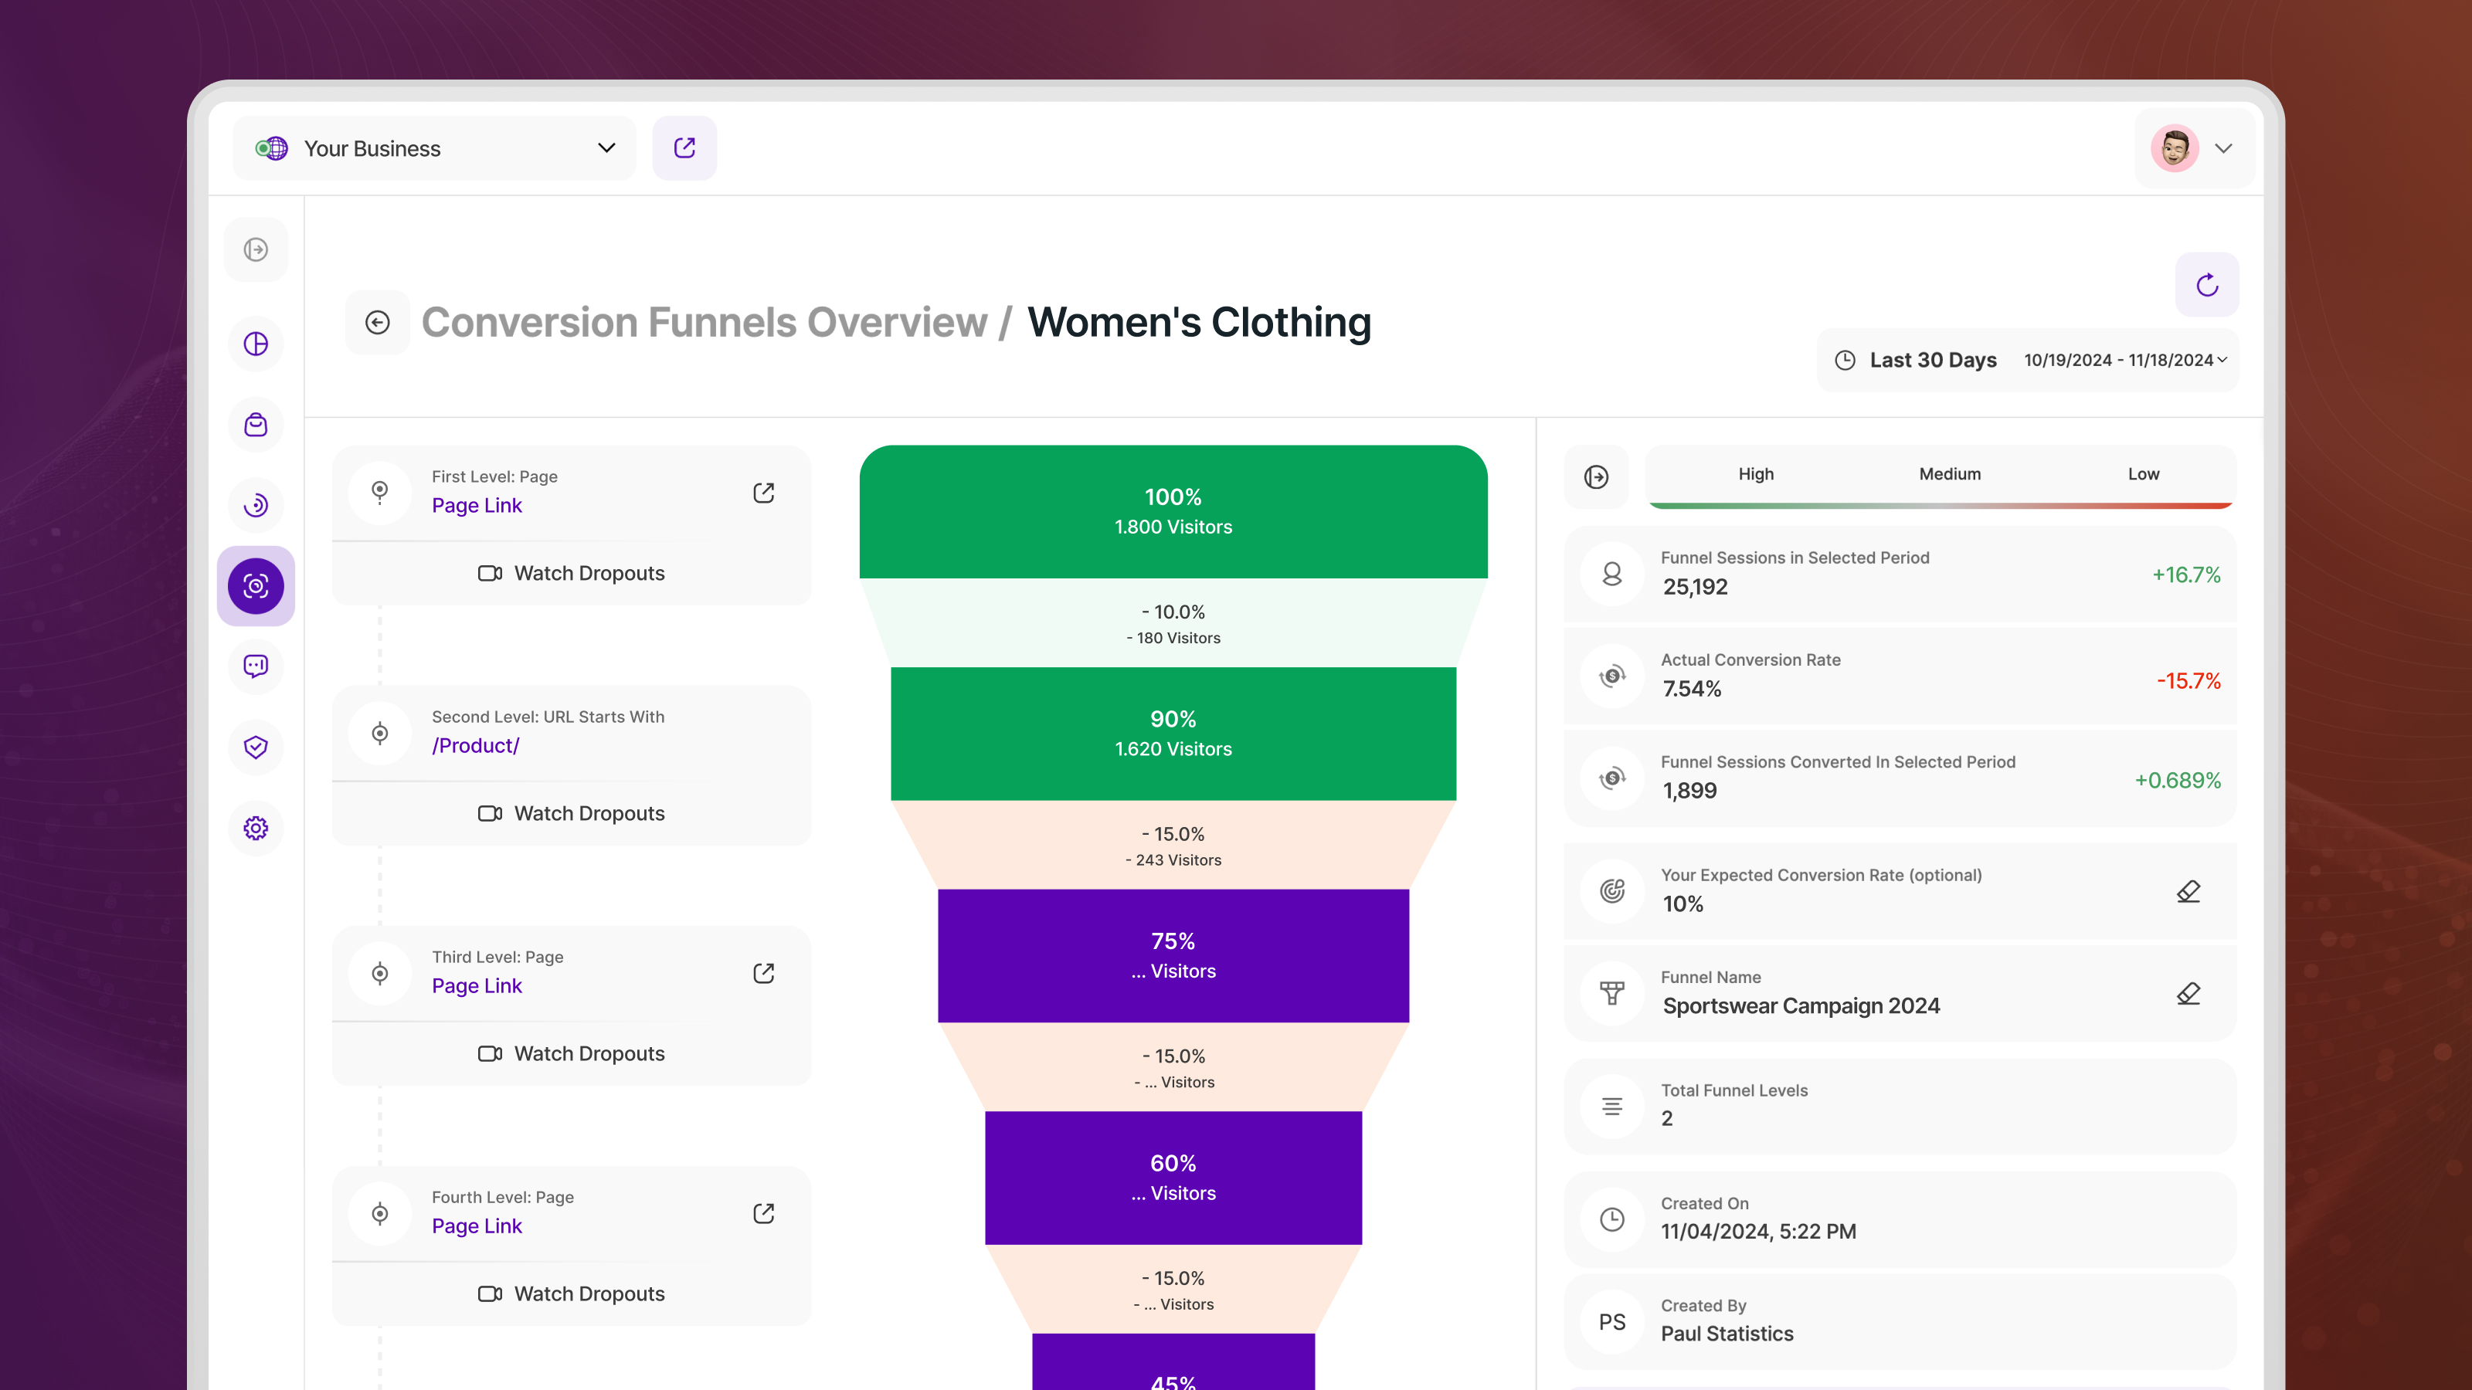
Task: Click the 25,192 funnel sessions value
Action: pyautogui.click(x=1695, y=586)
